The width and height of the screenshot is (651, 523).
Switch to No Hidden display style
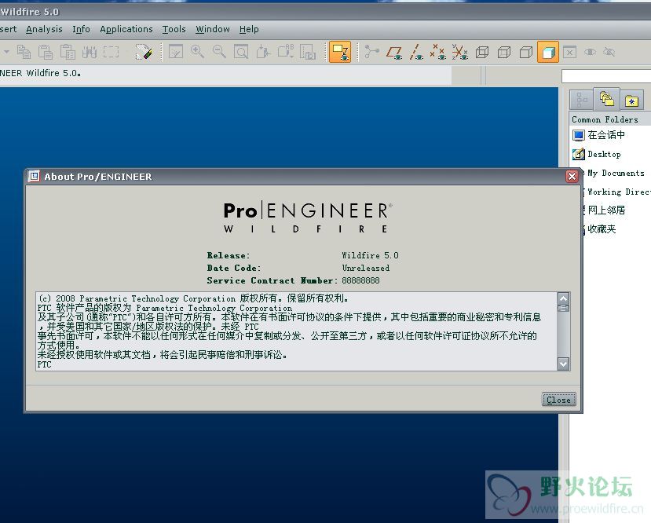coord(526,52)
